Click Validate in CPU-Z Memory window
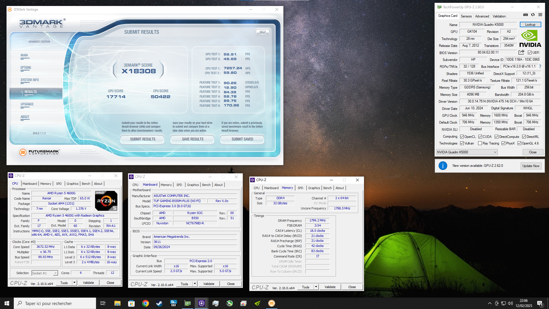This screenshot has width=549, height=309. click(330, 287)
